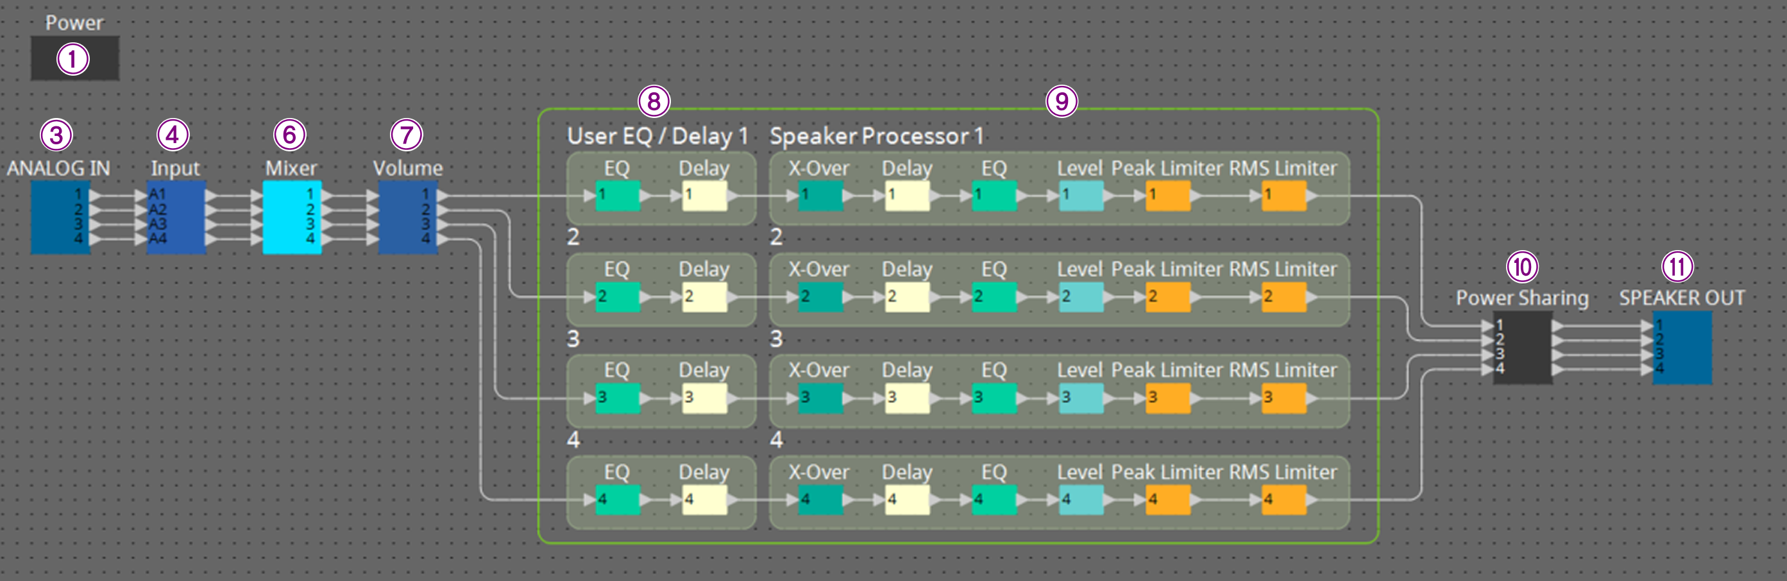Open RMS Limiter block for channel 4
The width and height of the screenshot is (1787, 581).
[1284, 499]
